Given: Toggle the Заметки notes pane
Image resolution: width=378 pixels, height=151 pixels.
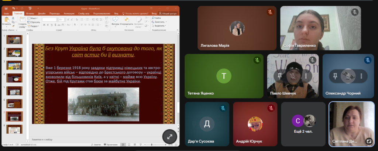Looking at the screenshot, I should pyautogui.click(x=96, y=145).
